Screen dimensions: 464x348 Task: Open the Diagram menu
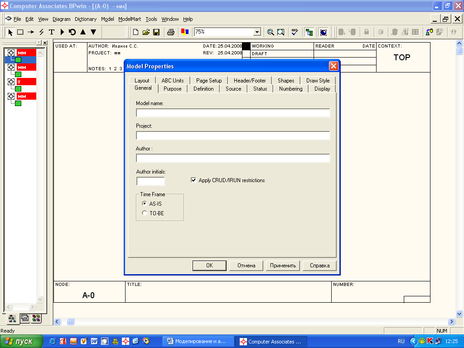[62, 19]
